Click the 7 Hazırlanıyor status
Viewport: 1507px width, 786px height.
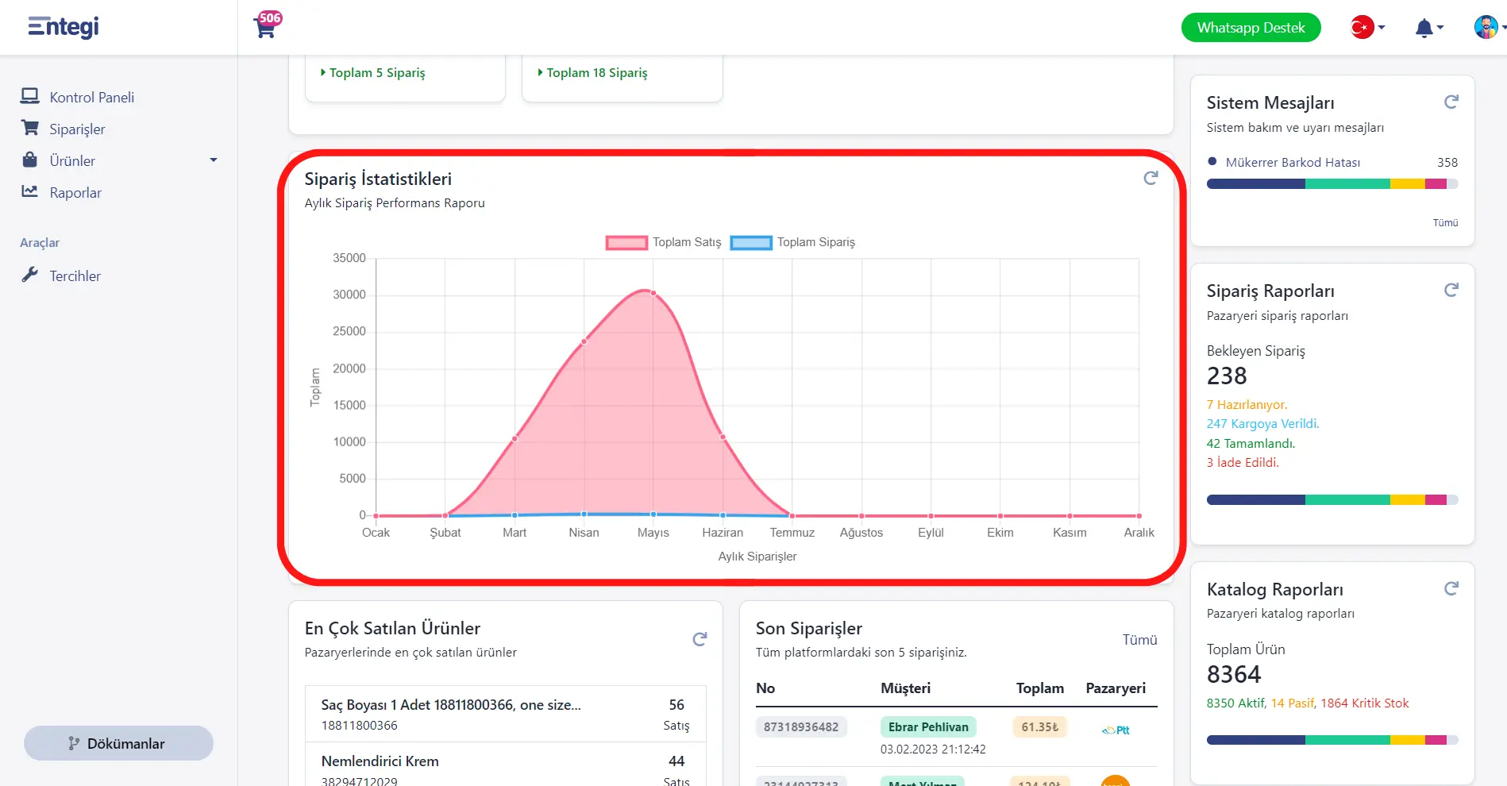(x=1247, y=405)
